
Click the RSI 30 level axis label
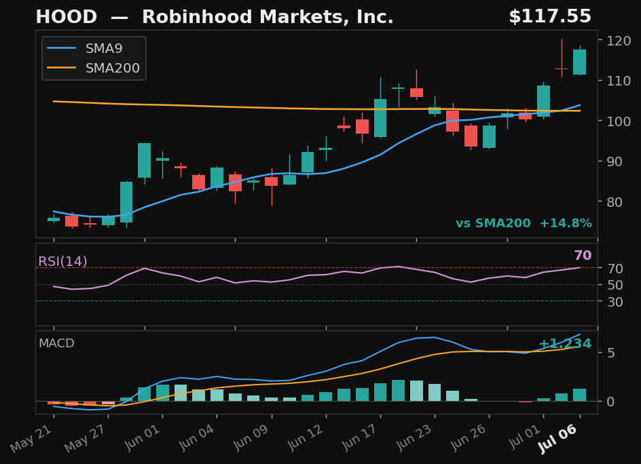click(615, 302)
